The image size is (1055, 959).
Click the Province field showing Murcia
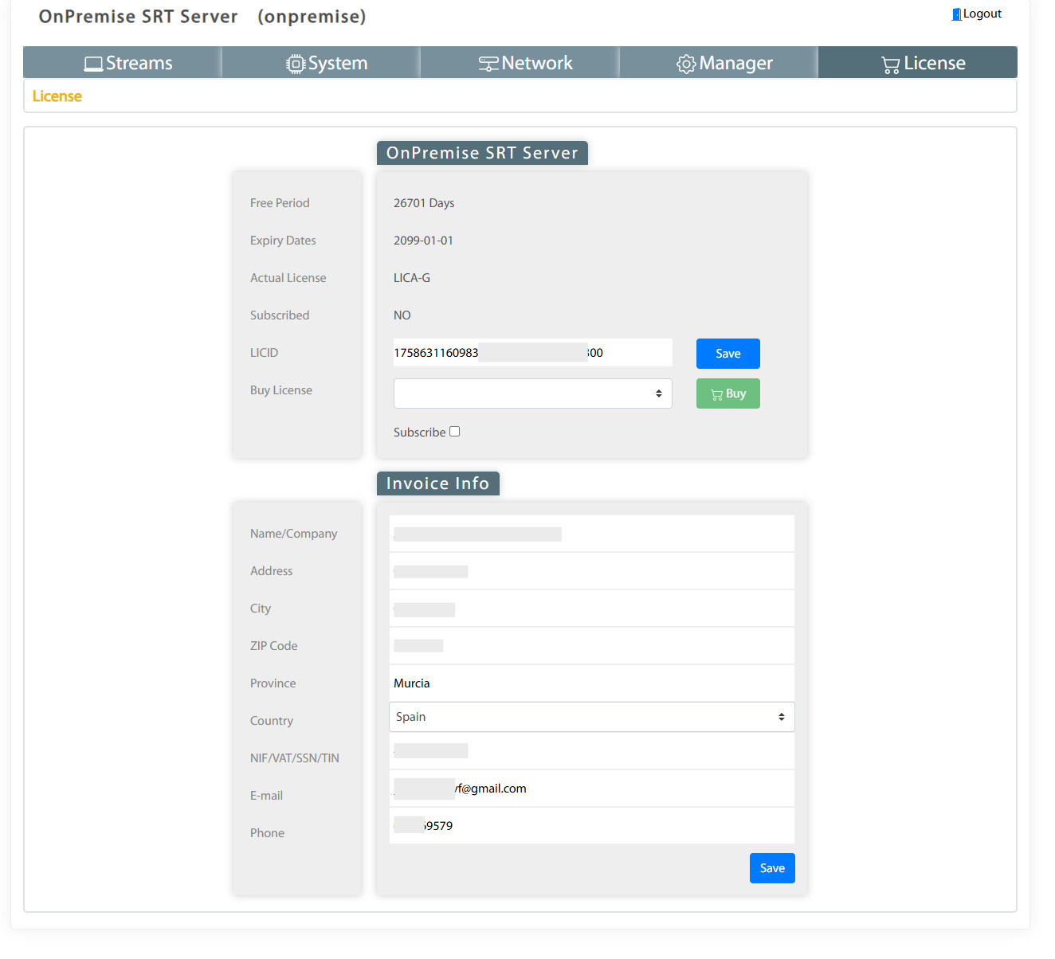tap(591, 683)
